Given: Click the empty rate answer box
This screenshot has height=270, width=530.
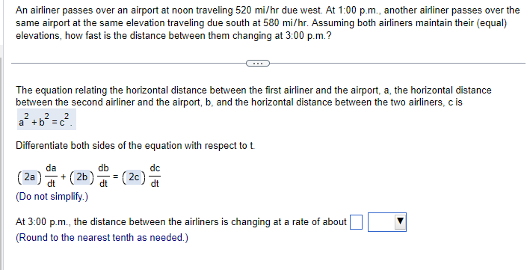Looking at the screenshot, I should tap(356, 222).
